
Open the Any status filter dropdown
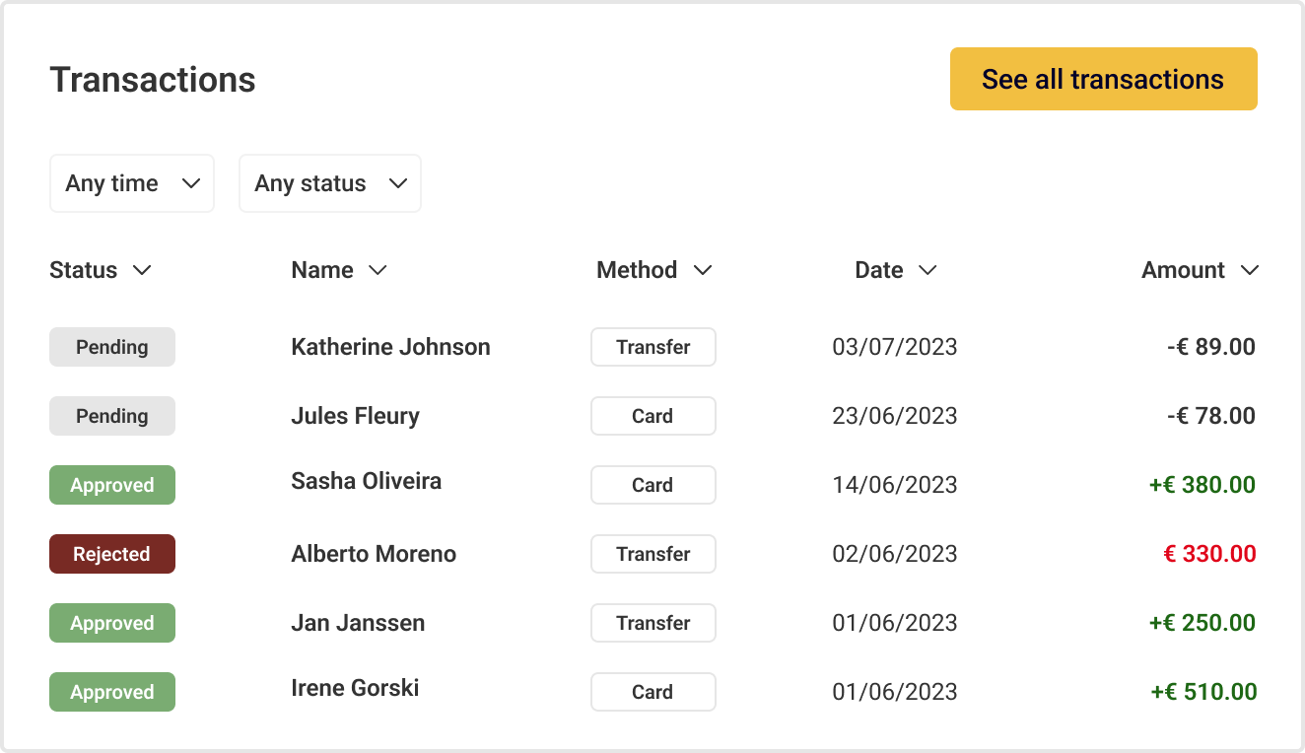tap(330, 183)
